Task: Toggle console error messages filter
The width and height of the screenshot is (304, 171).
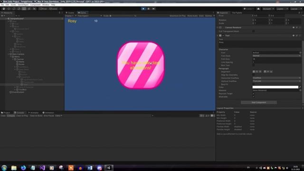Action: point(213,116)
